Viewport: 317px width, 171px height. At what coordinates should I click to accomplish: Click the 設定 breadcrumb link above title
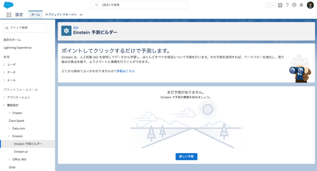coord(76,28)
